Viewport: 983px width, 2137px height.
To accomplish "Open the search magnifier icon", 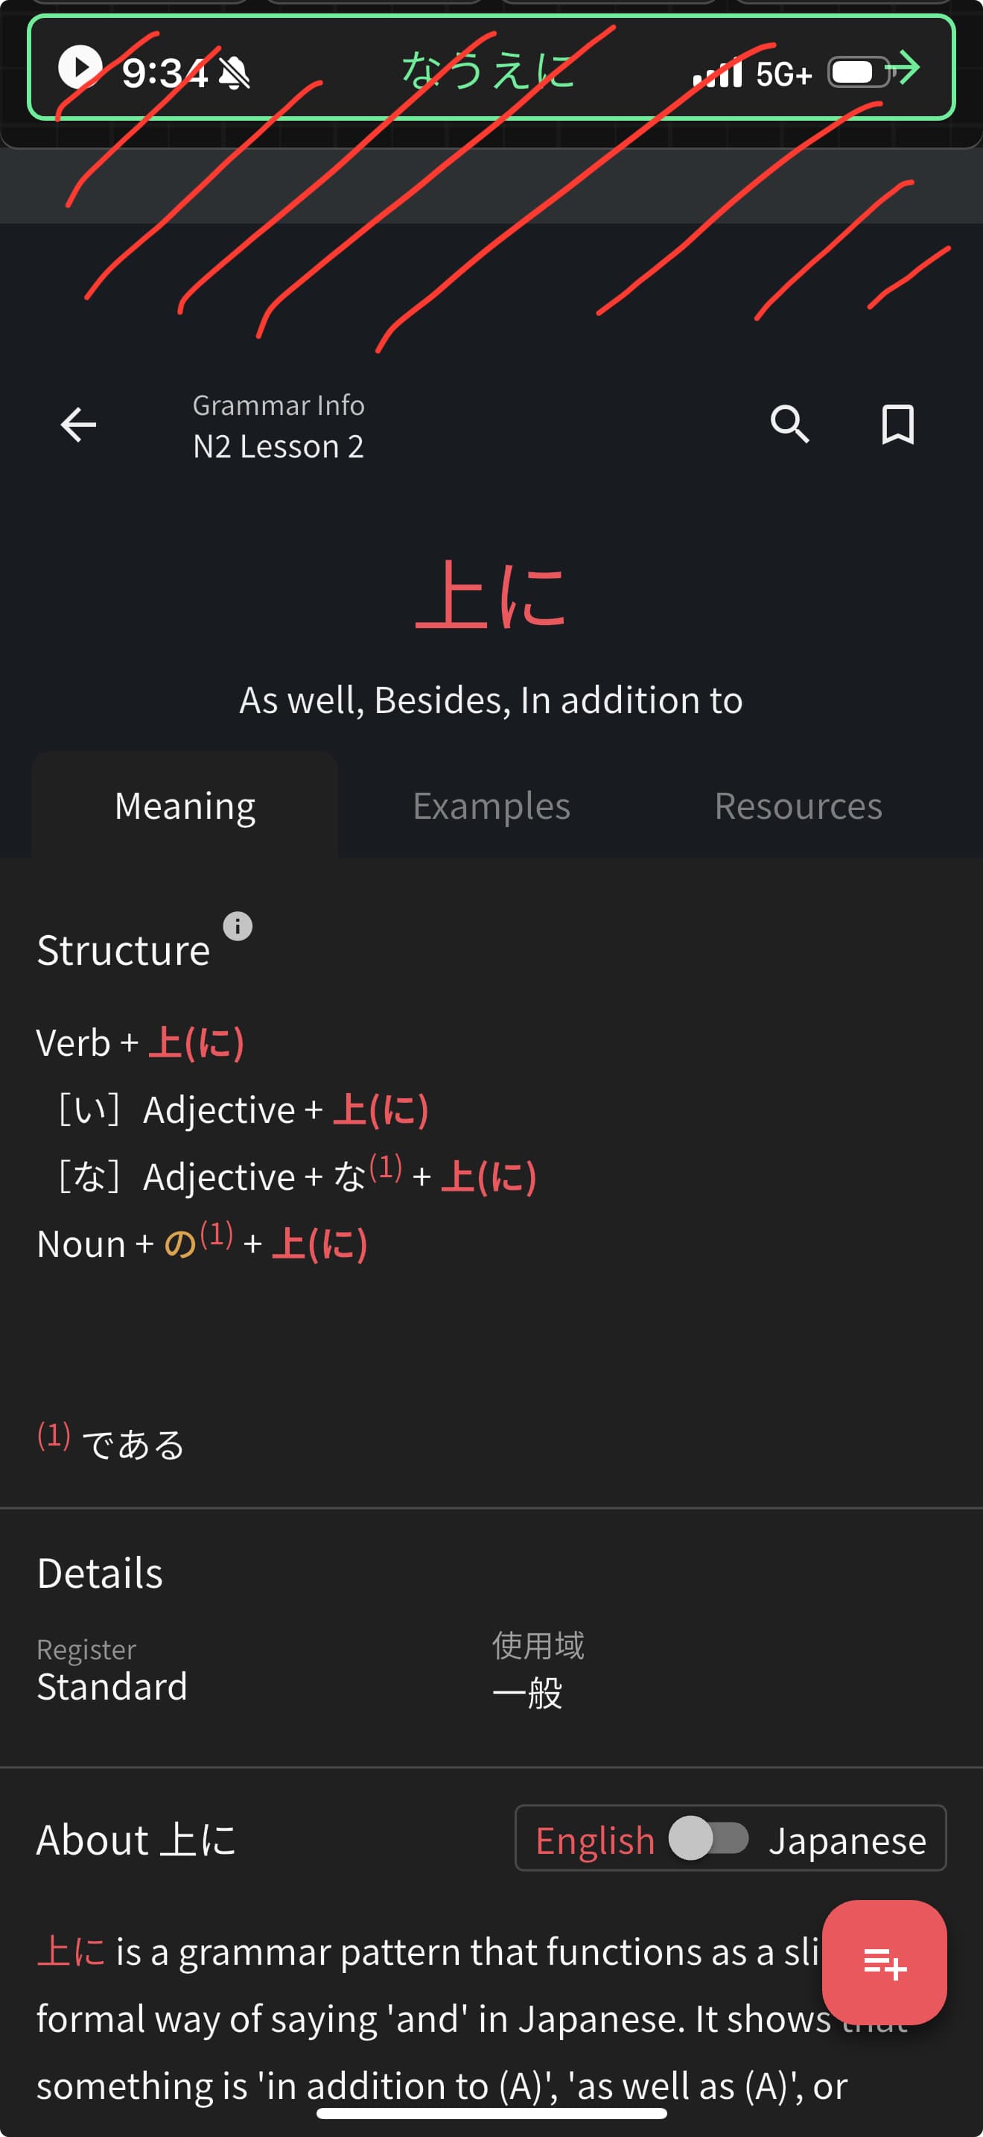I will pos(789,425).
